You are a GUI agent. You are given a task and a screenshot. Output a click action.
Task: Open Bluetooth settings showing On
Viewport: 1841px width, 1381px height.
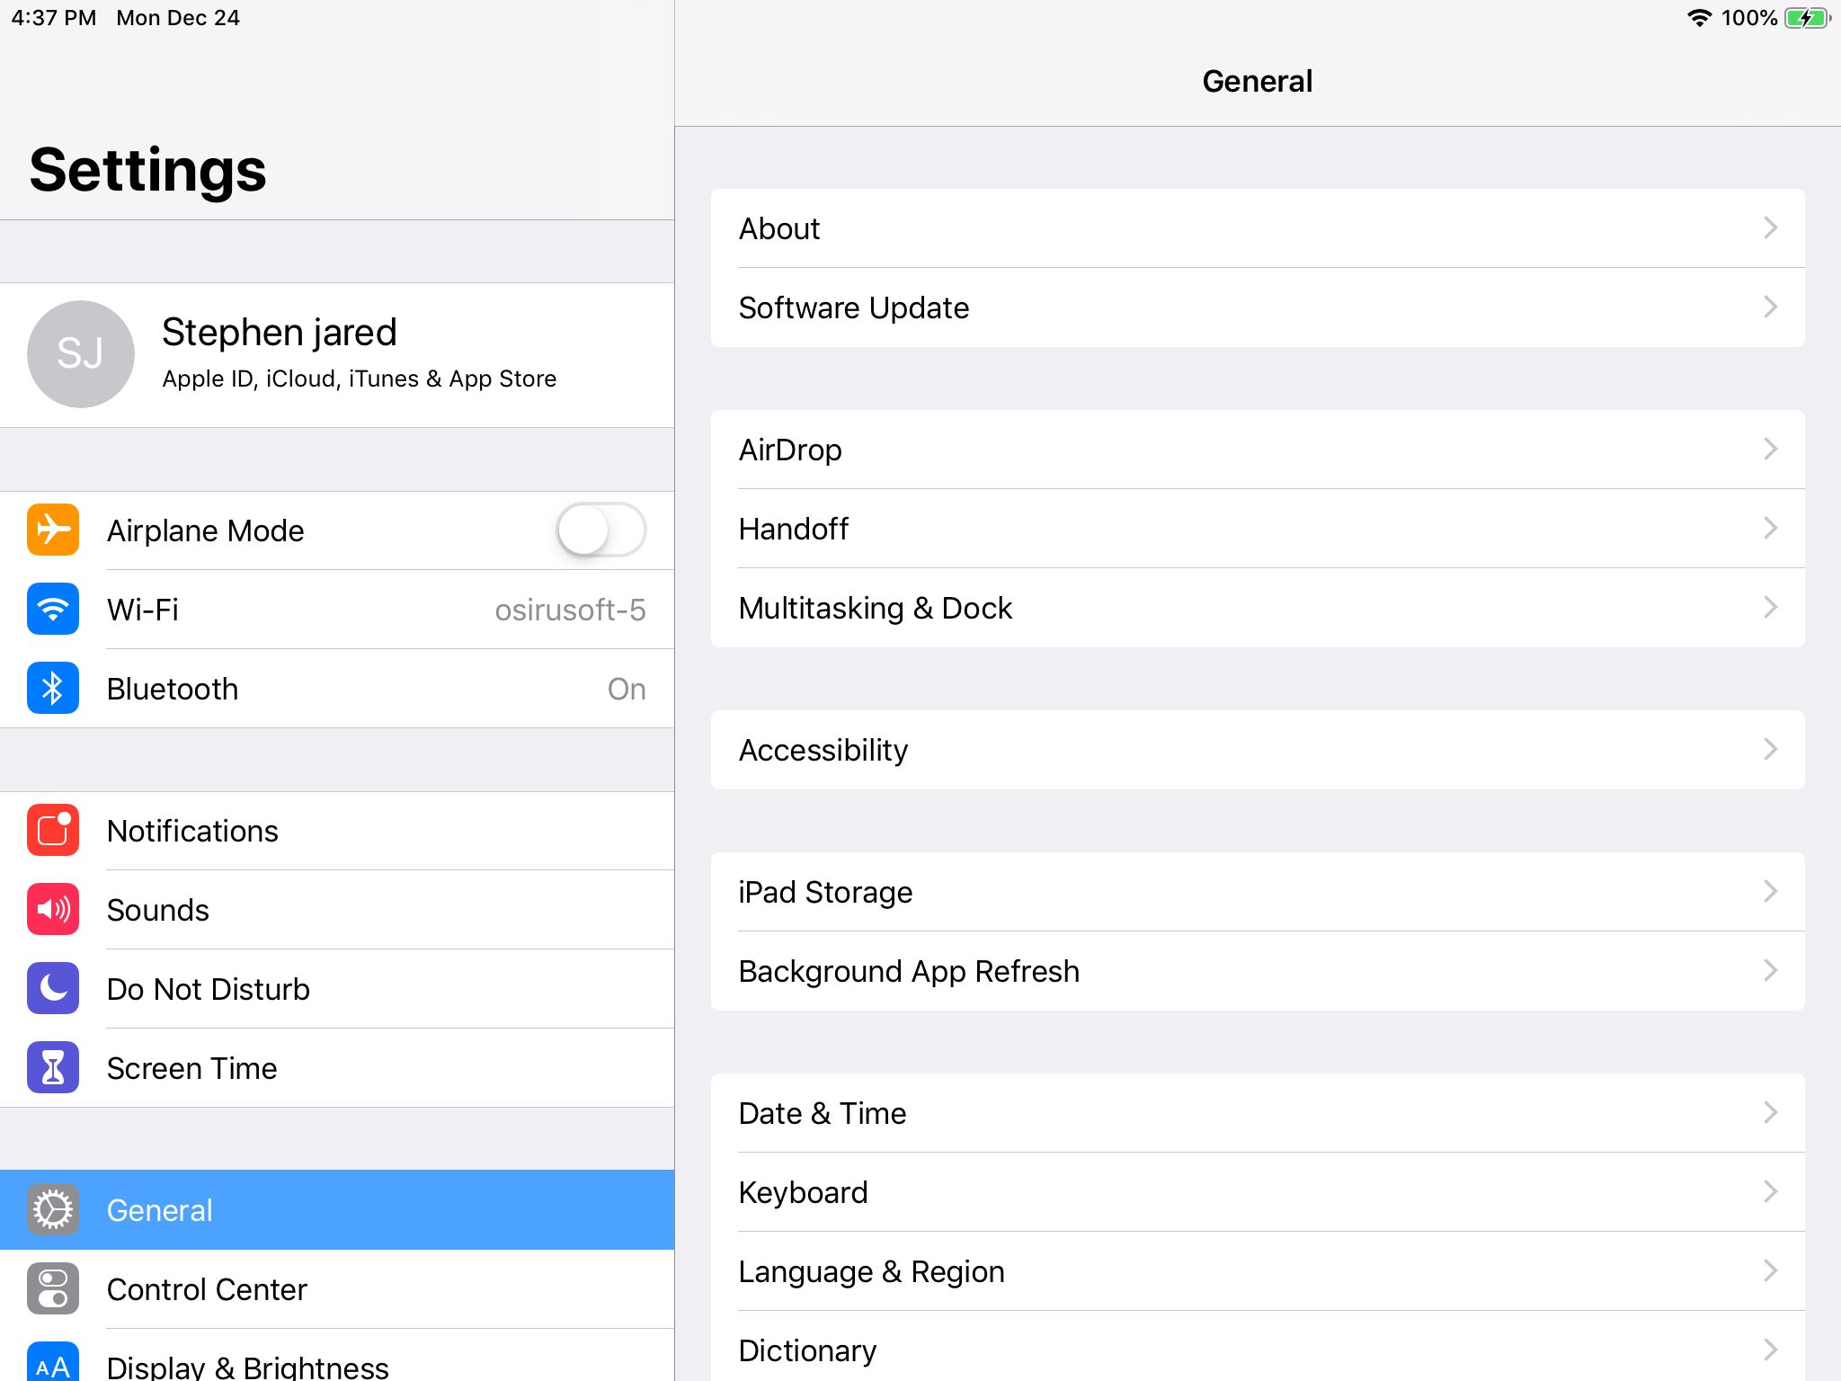pos(337,688)
